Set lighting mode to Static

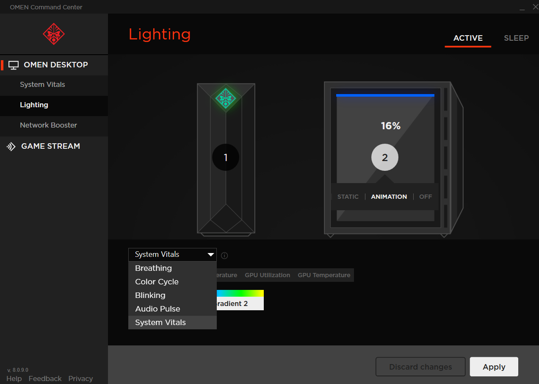tap(348, 197)
